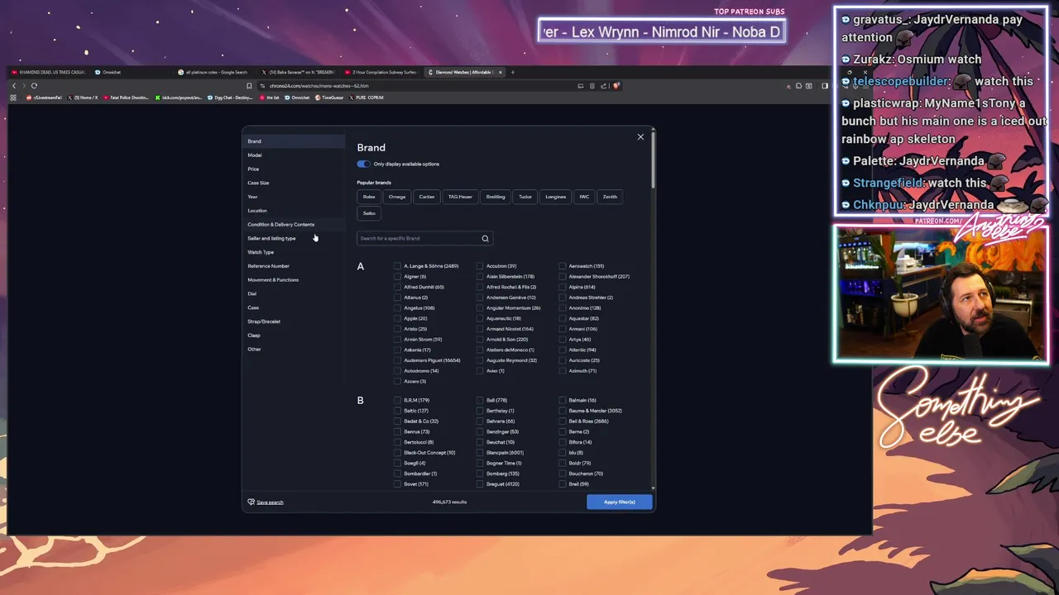This screenshot has height=595, width=1059.
Task: Open the Dgg Chat bookmark
Action: pyautogui.click(x=229, y=98)
